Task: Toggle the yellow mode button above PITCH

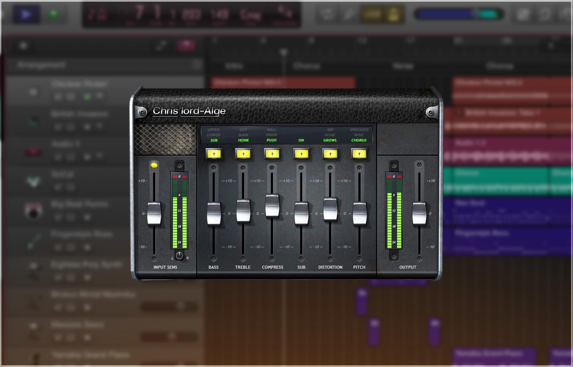Action: point(359,154)
